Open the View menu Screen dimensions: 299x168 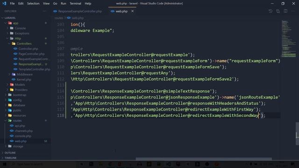(46, 3)
